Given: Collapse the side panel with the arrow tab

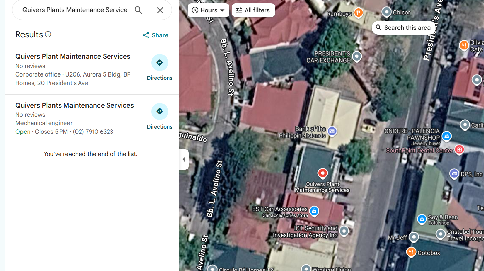Looking at the screenshot, I should pyautogui.click(x=184, y=159).
